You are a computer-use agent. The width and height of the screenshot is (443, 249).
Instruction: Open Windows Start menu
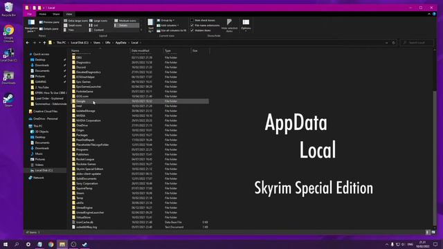tap(6, 244)
